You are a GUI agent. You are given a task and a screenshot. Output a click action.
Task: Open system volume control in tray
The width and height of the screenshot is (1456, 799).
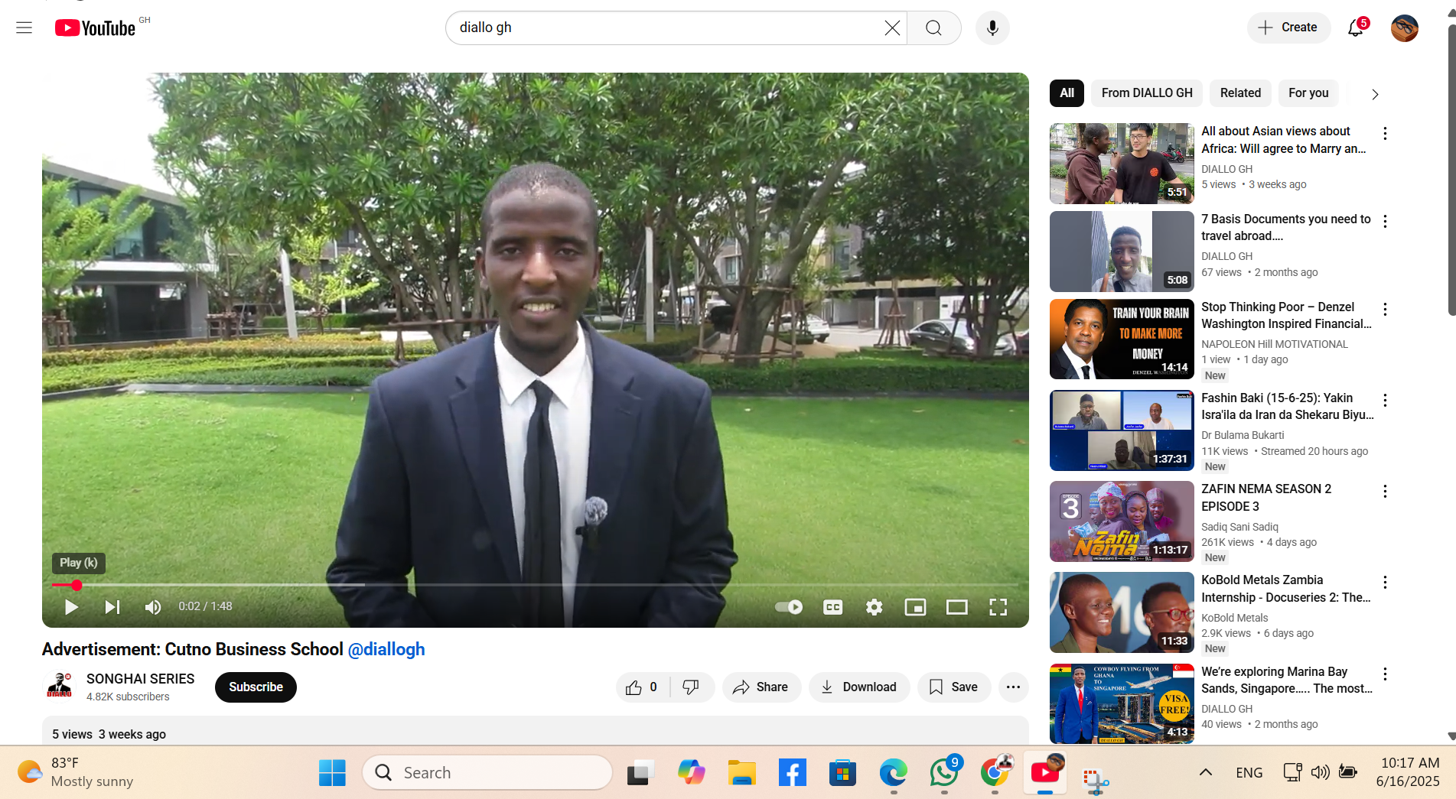point(1320,772)
